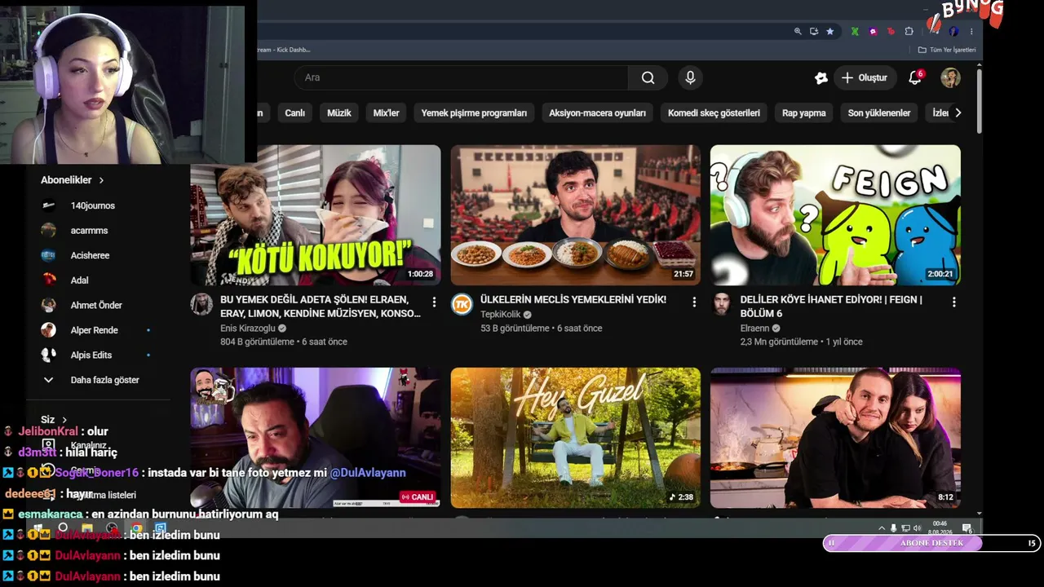Open options menu for MECLİS YEMEKLERİNİ video
Screen dimensions: 1044x587
(694, 302)
